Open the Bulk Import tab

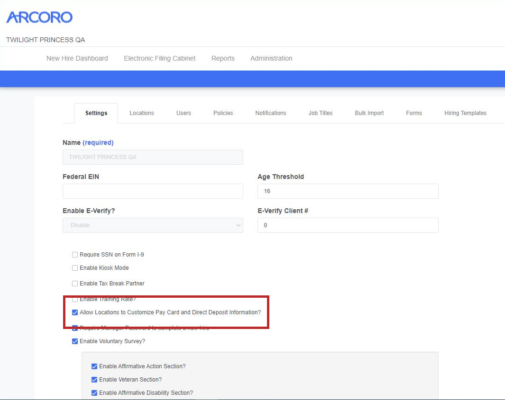tap(369, 113)
